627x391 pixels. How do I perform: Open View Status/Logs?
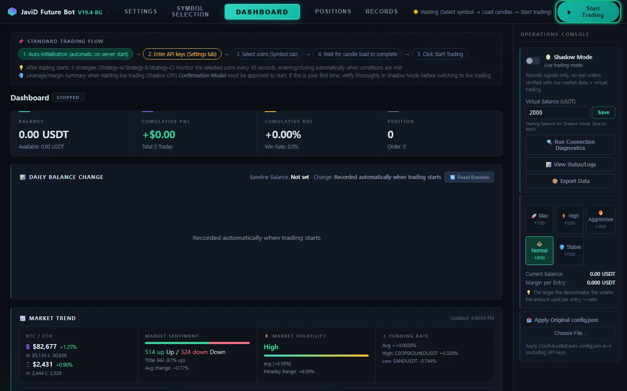[570, 165]
